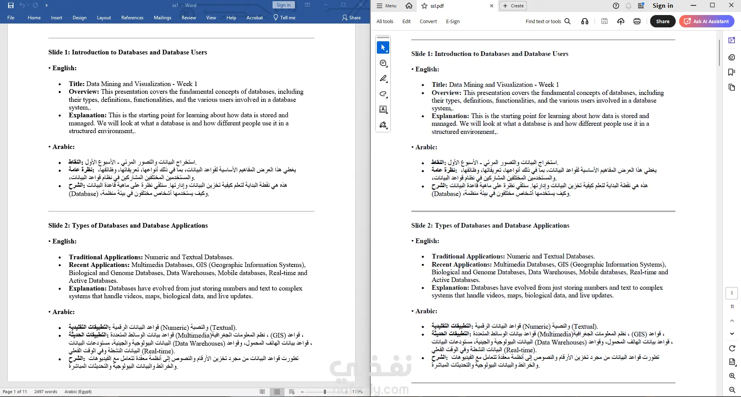Viewport: 741px width, 397px height.
Task: Choose the add comment tool
Action: click(383, 63)
